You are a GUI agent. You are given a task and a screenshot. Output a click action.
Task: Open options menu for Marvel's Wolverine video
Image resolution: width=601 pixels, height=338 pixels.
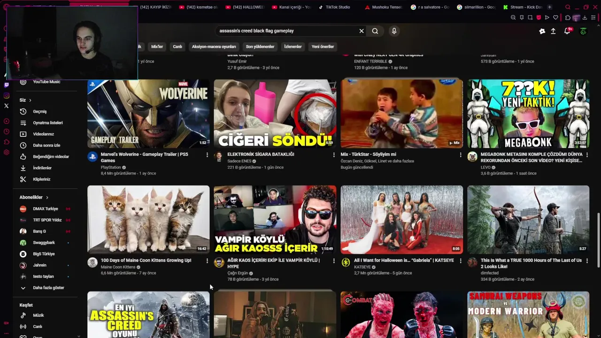[207, 155]
